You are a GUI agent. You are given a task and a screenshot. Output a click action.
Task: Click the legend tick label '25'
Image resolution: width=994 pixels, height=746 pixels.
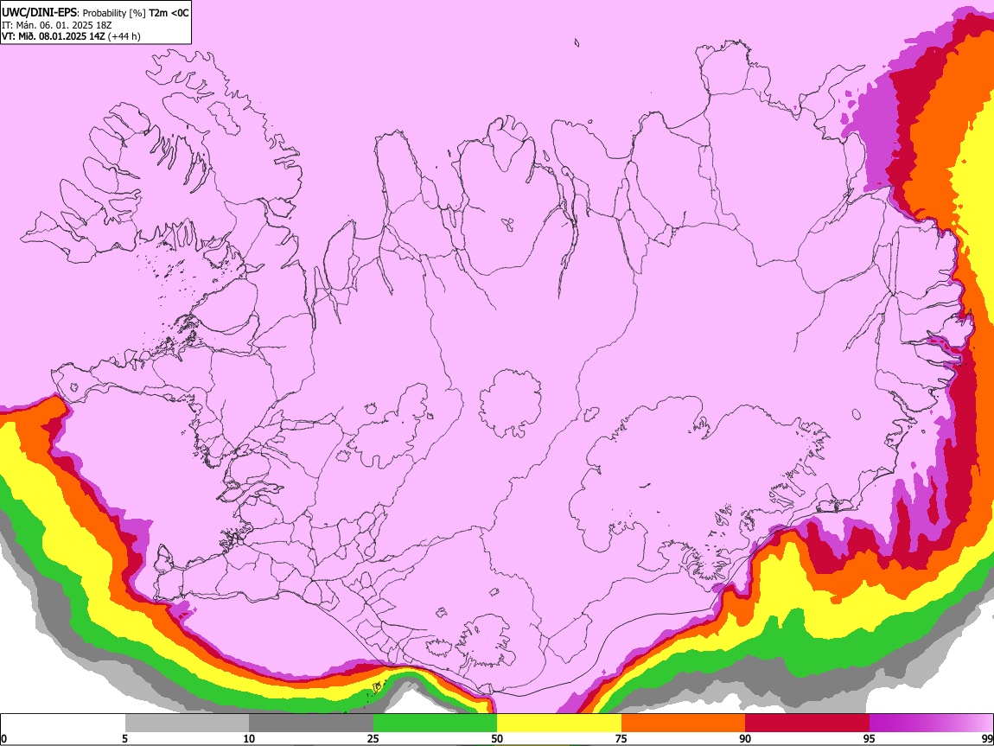tap(373, 738)
